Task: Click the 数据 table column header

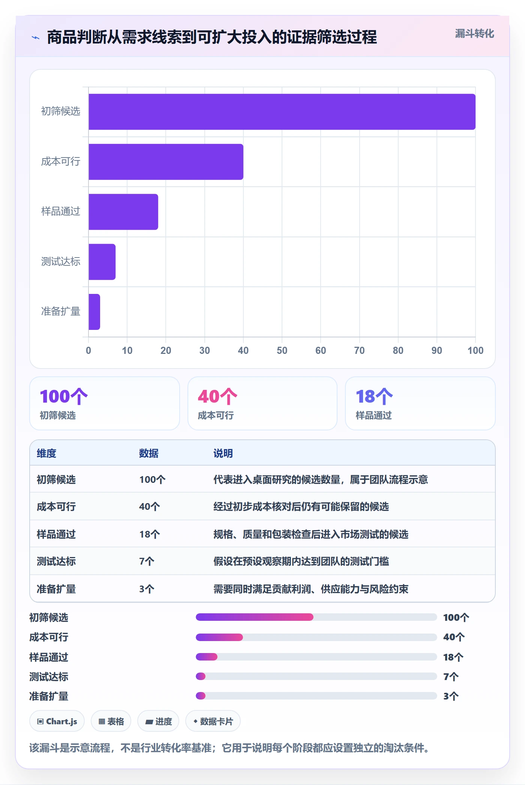Action: [x=149, y=453]
